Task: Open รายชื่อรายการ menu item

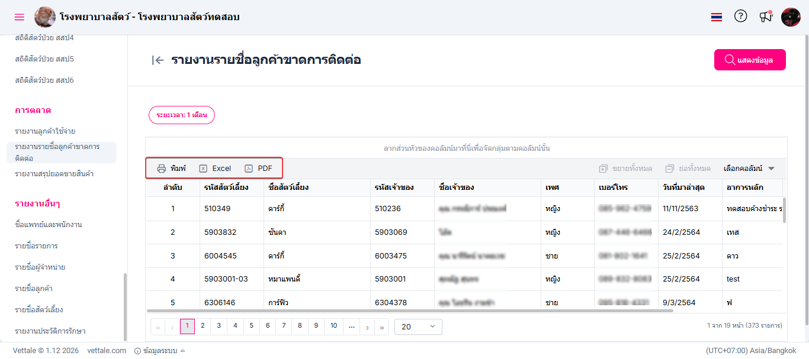Action: tap(36, 246)
